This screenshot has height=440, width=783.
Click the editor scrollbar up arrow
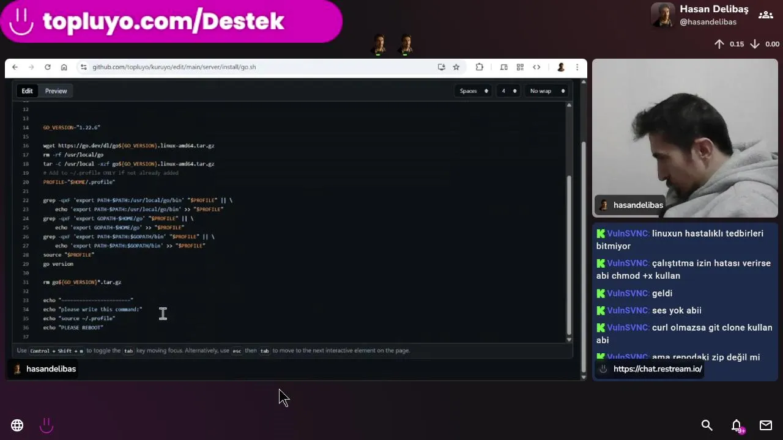click(569, 105)
